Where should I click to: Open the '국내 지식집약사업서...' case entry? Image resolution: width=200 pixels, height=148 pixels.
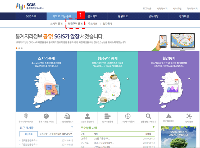[104, 143]
